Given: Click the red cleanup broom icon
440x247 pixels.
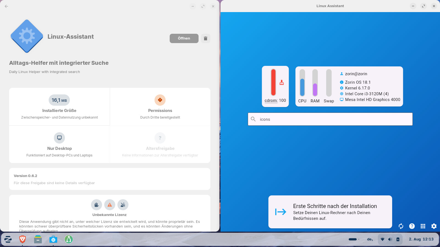Looking at the screenshot, I should click(282, 82).
